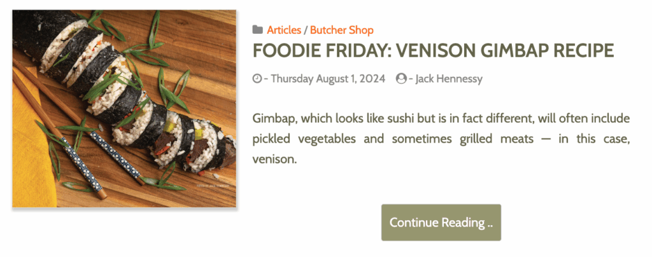The height and width of the screenshot is (257, 652).
Task: Open the gimbap roll thumbnail image
Action: (x=124, y=108)
